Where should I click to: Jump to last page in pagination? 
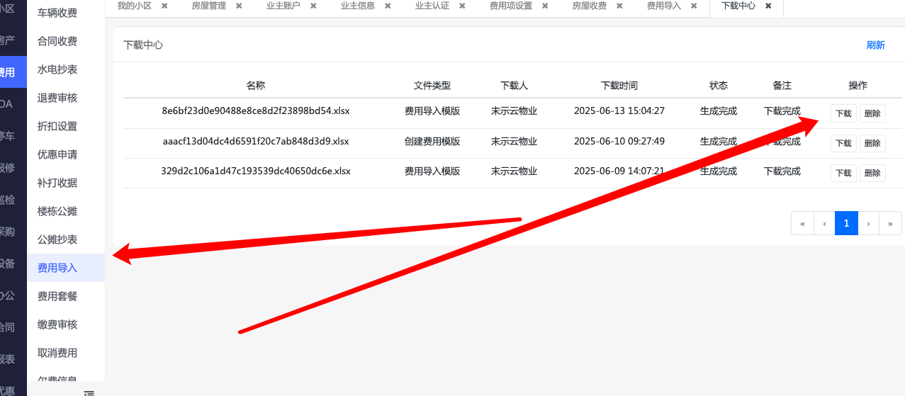click(890, 223)
